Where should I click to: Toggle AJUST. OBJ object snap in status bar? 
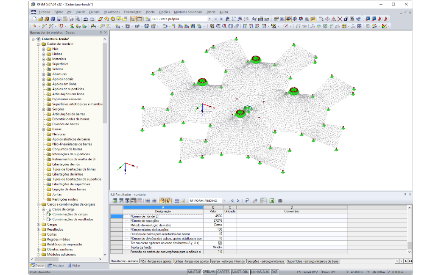tap(240, 272)
